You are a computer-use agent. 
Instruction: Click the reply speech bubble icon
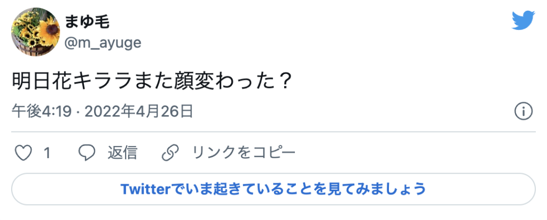(87, 153)
